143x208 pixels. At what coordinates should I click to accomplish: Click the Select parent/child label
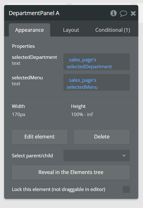32,155
